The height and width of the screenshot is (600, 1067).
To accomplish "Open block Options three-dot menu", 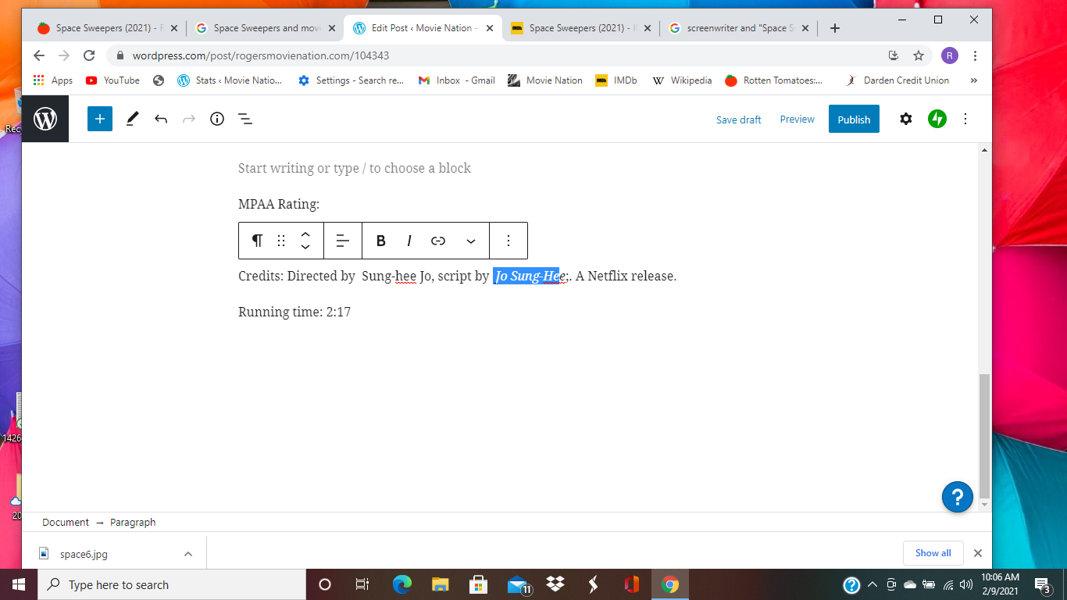I will coord(509,241).
